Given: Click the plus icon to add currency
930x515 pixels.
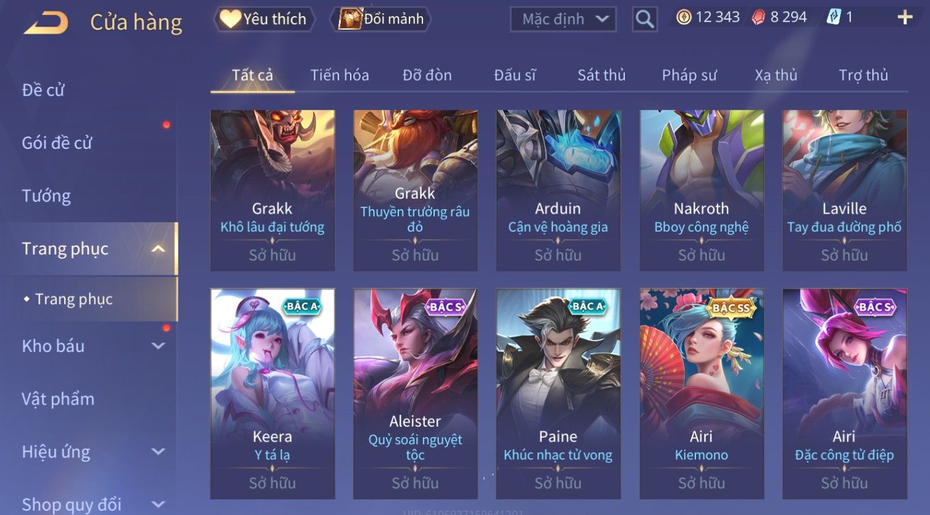Looking at the screenshot, I should tap(905, 17).
